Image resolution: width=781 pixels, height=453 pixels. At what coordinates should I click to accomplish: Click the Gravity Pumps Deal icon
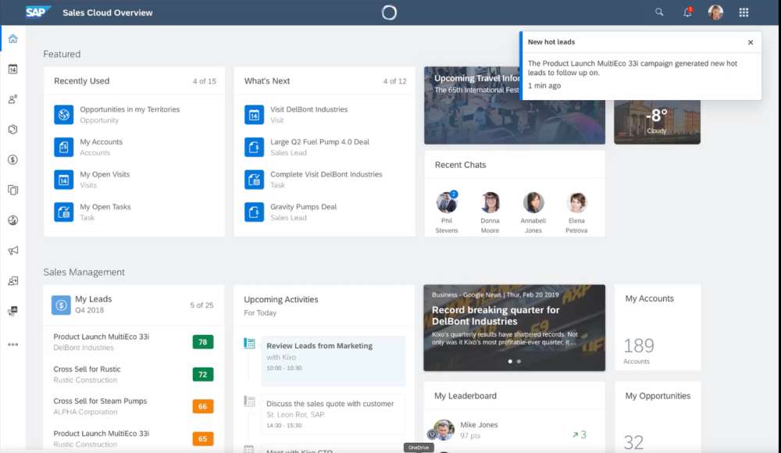[x=254, y=212]
